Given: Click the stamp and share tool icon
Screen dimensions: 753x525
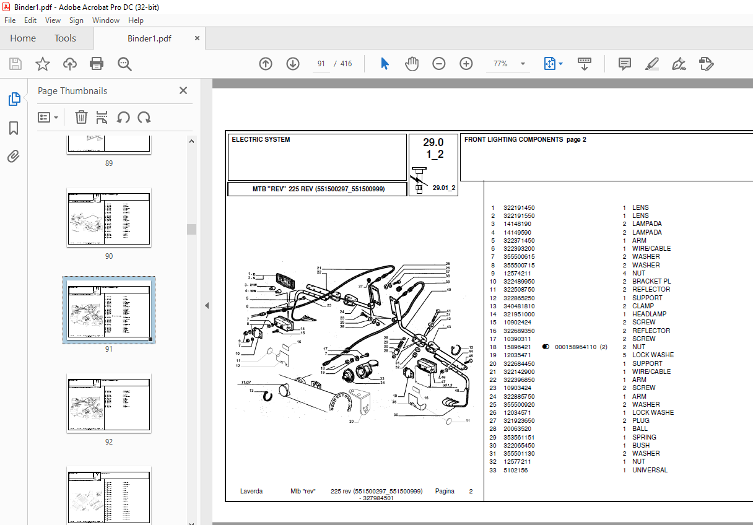Looking at the screenshot, I should click(707, 64).
